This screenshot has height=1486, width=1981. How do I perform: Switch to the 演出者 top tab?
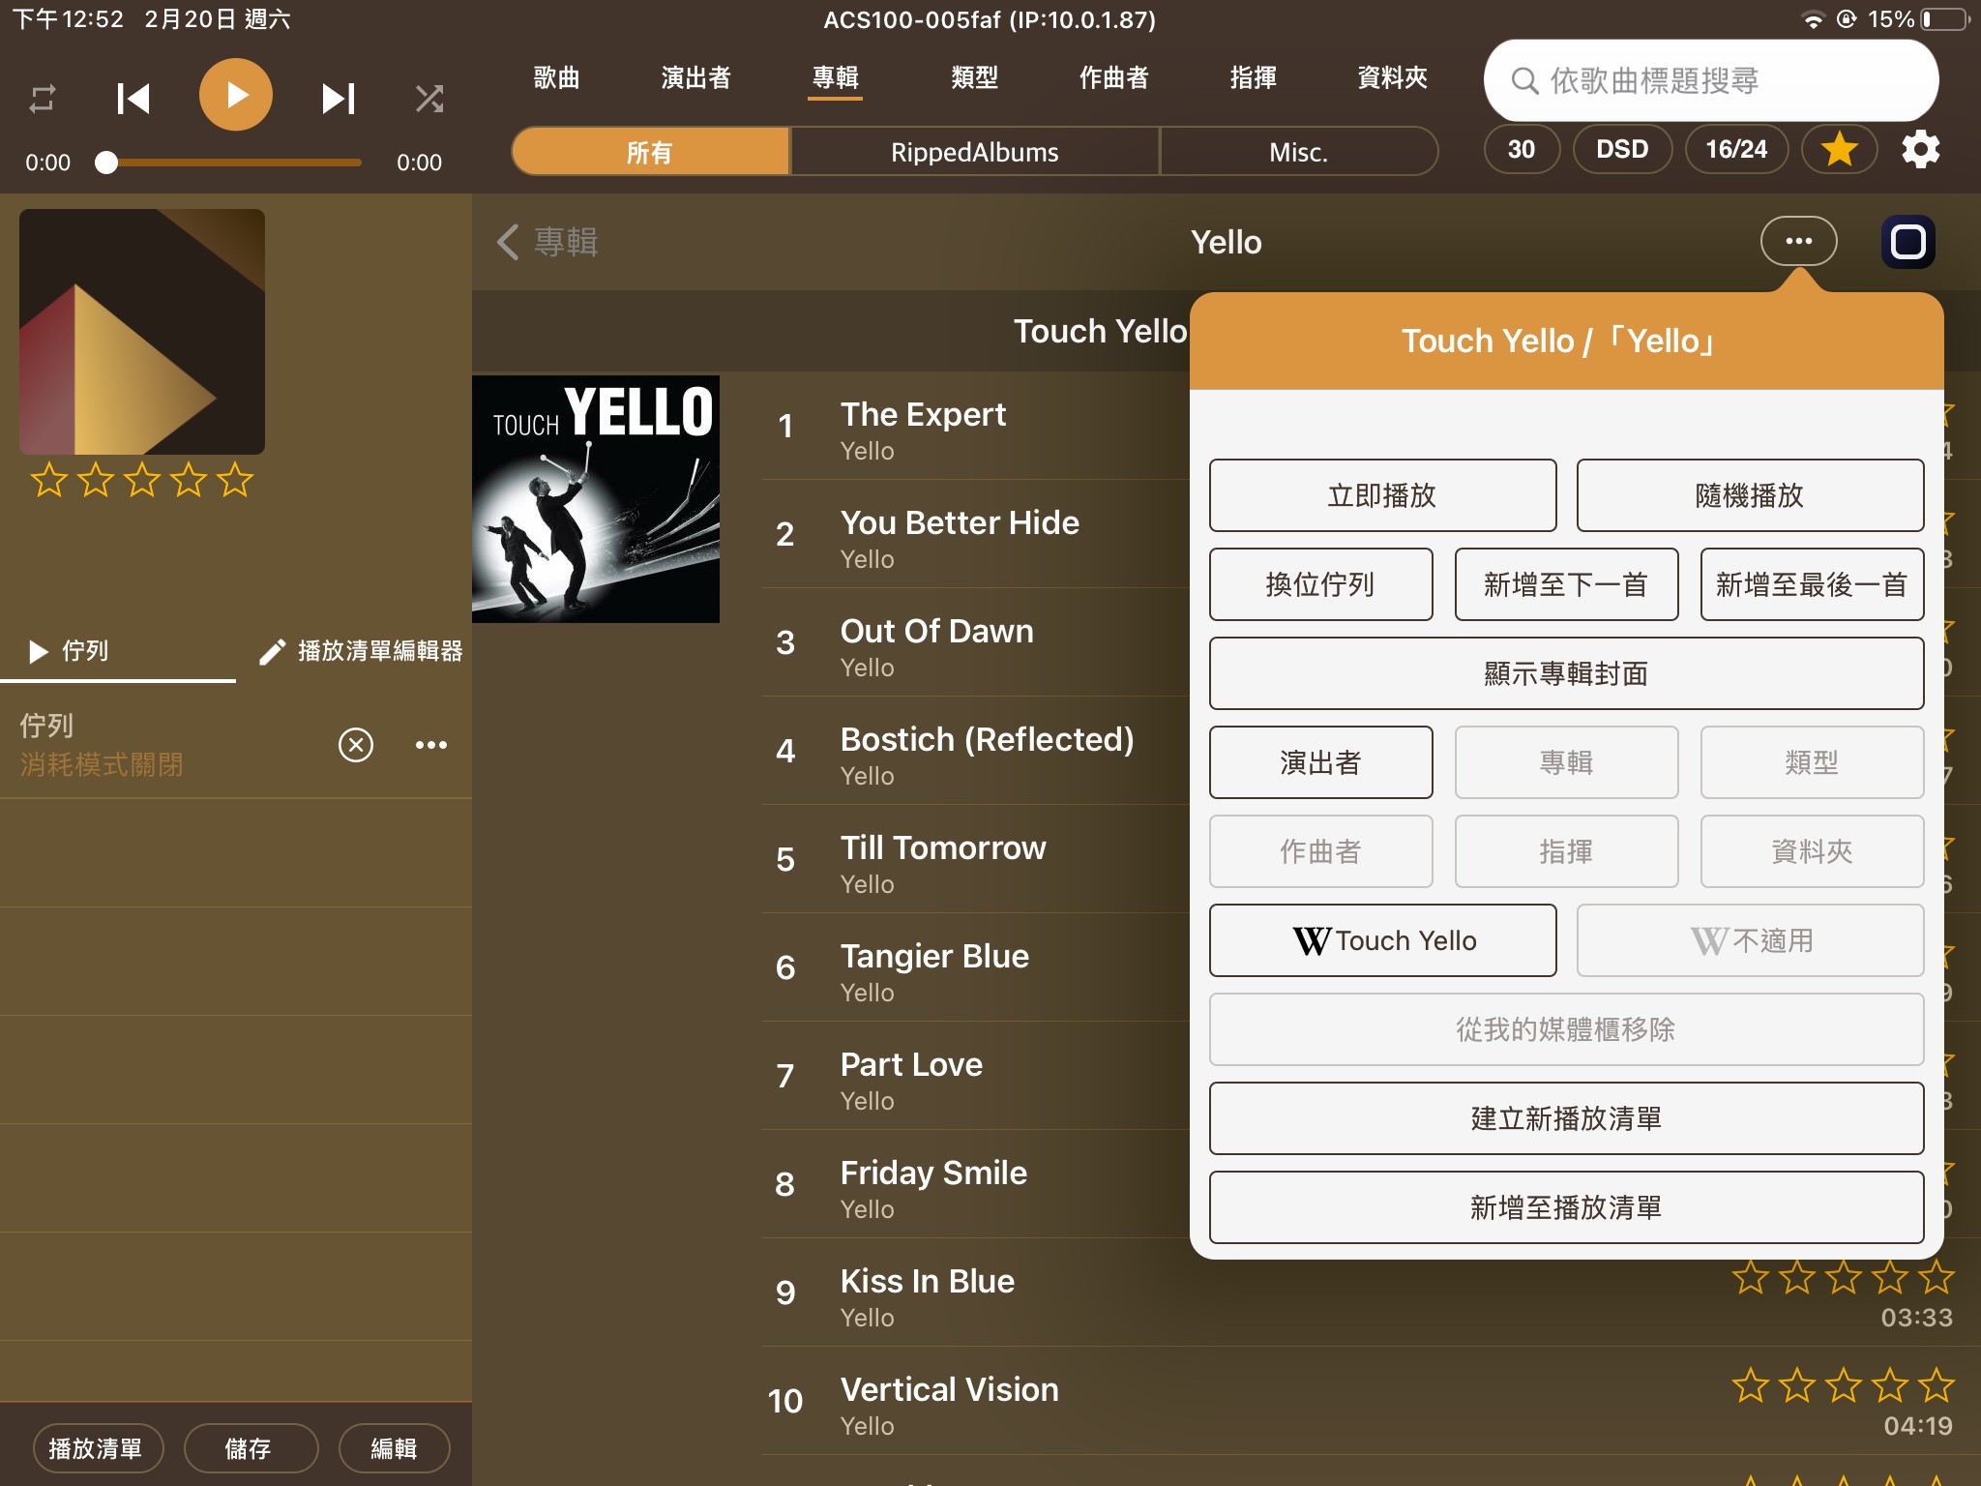click(x=695, y=77)
